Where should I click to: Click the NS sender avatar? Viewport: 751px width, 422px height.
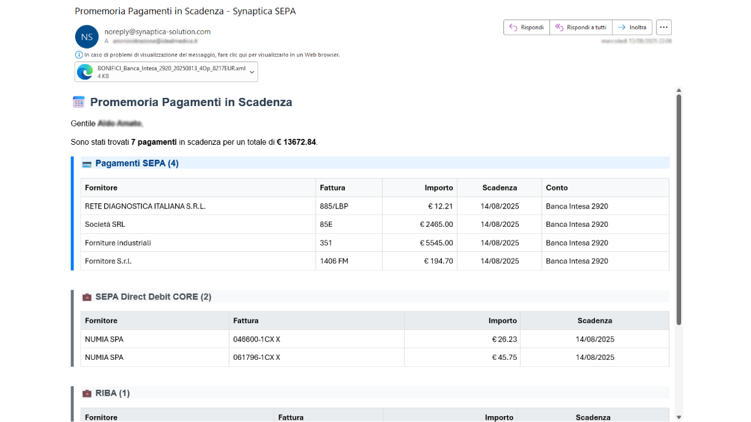point(87,36)
